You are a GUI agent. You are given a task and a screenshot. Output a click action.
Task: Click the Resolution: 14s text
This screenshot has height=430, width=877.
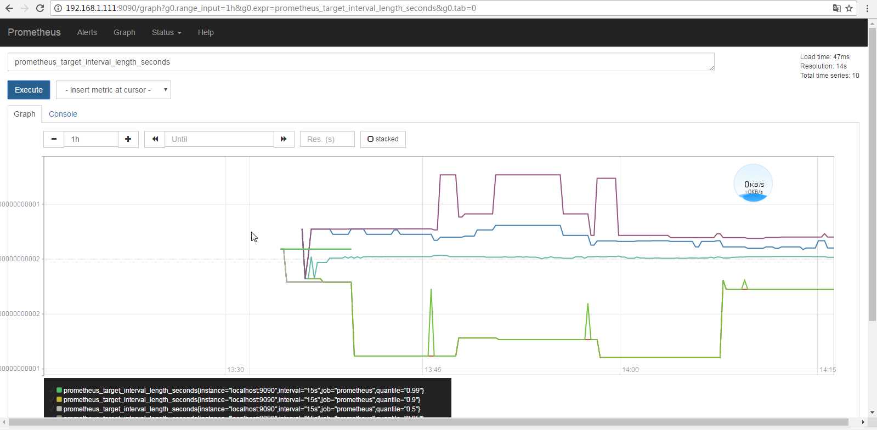823,66
